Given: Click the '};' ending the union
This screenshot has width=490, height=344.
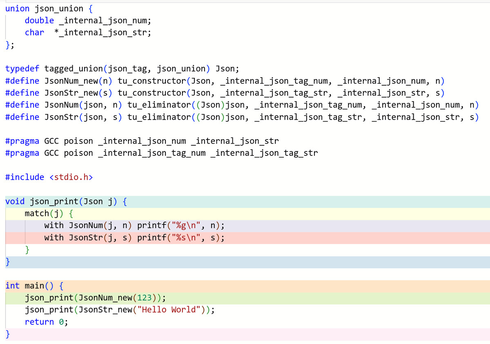Looking at the screenshot, I should click(10, 44).
